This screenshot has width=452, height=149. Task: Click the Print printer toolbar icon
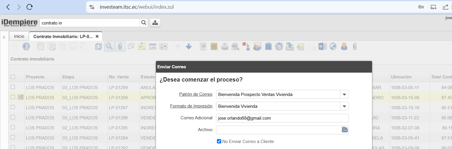(225, 46)
